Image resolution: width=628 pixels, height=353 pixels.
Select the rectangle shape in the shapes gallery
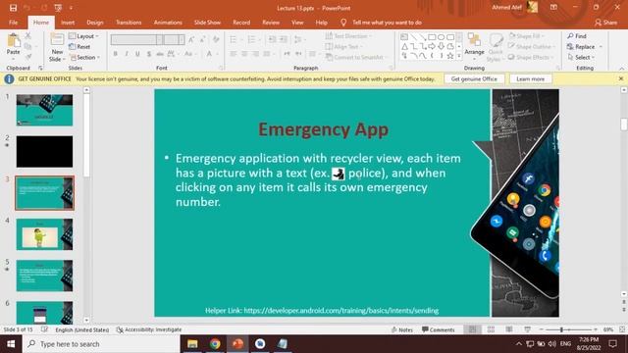(432, 37)
